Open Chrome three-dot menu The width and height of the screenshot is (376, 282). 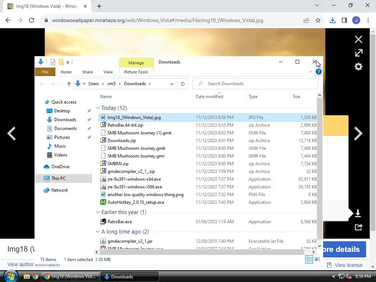(x=368, y=21)
